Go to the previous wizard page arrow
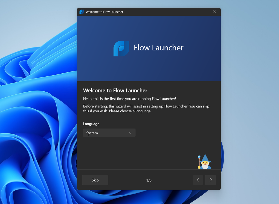The width and height of the screenshot is (279, 204). [x=198, y=180]
